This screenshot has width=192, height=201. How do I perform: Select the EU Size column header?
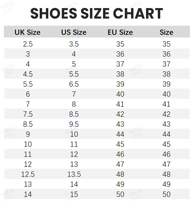(x=120, y=32)
